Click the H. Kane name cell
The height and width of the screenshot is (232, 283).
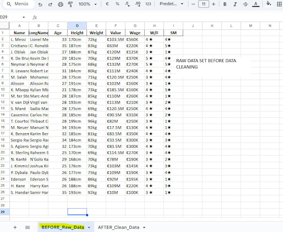click(x=19, y=186)
